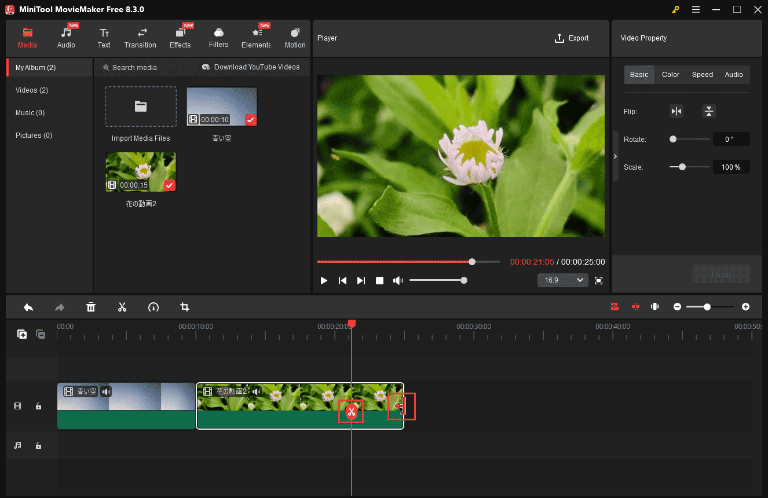Enter fullscreen preview
The width and height of the screenshot is (768, 498).
point(599,280)
